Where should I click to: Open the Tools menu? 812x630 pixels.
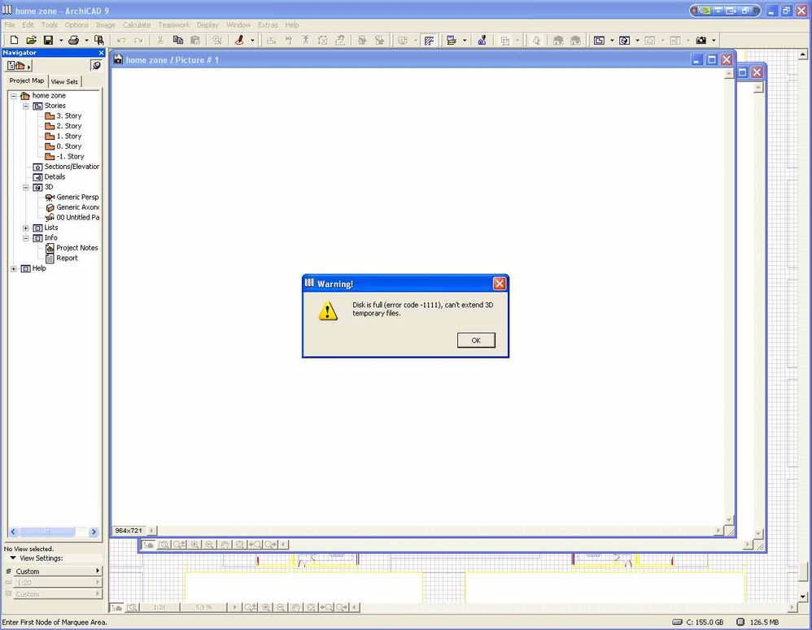tap(49, 25)
